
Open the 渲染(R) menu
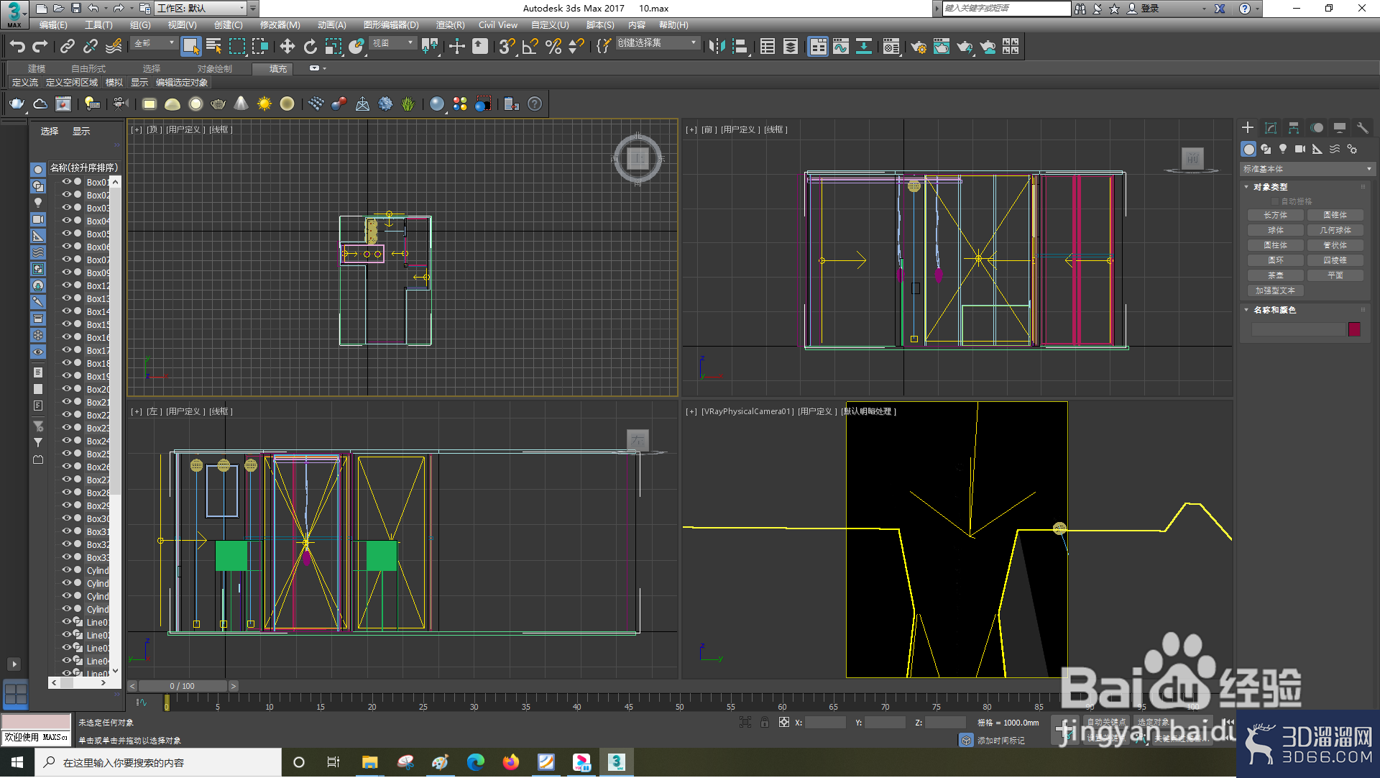(450, 25)
